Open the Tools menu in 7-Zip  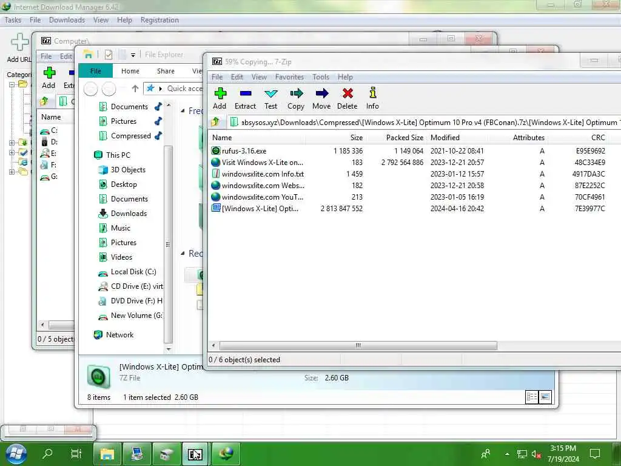(x=321, y=77)
